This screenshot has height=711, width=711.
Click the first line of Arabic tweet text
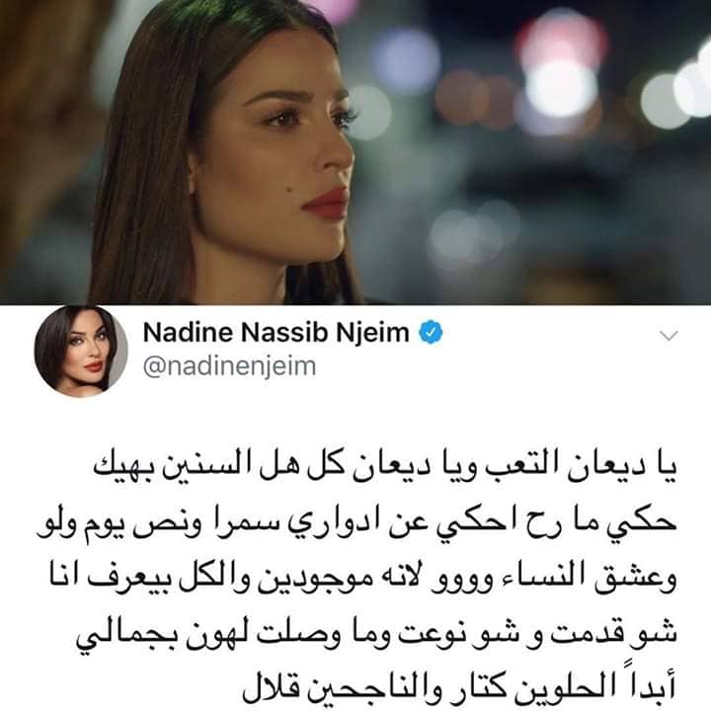[x=385, y=467]
